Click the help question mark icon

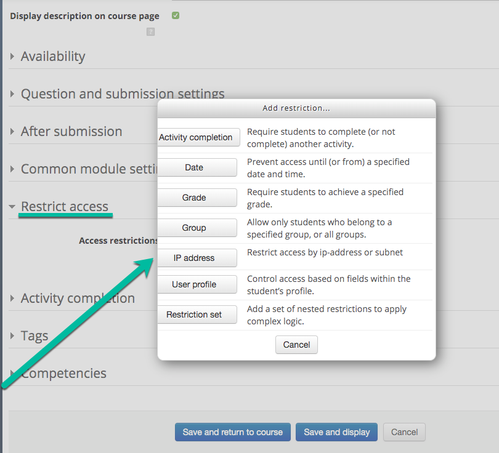point(150,32)
